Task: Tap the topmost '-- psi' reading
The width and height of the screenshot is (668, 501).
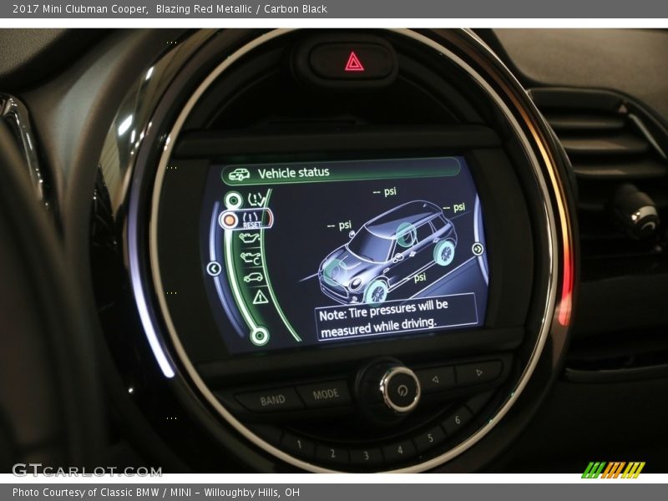Action: coord(384,192)
